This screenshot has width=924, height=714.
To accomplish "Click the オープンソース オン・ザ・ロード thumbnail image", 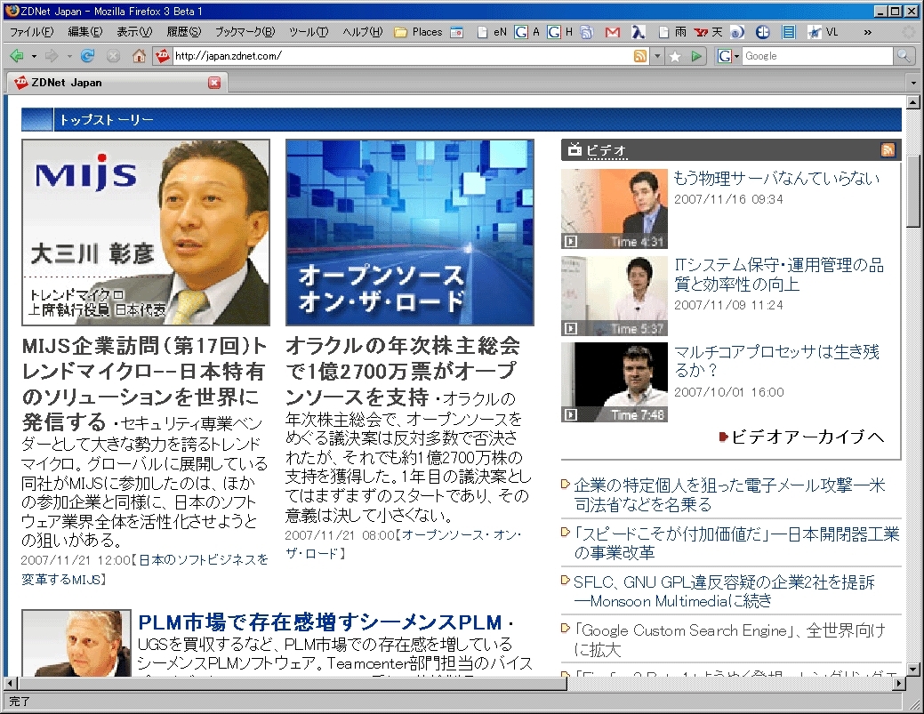I will [409, 232].
